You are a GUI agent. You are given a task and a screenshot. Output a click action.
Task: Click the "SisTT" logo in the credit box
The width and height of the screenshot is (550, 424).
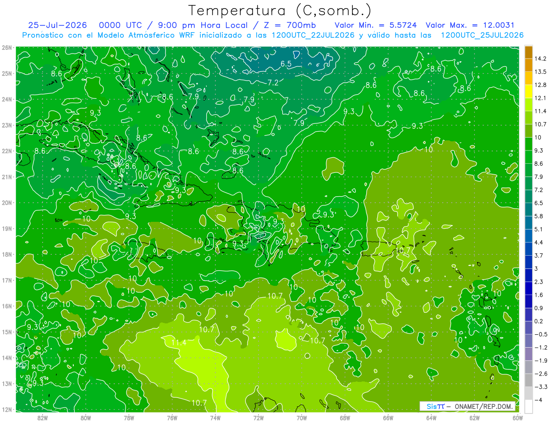435,406
